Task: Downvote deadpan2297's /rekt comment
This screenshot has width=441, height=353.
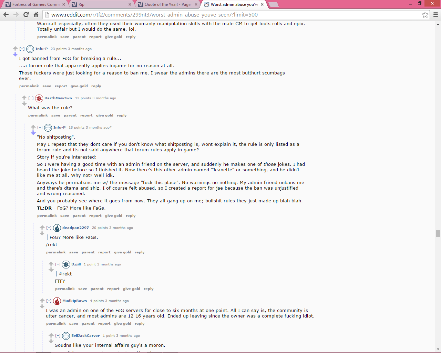Action: [42, 233]
